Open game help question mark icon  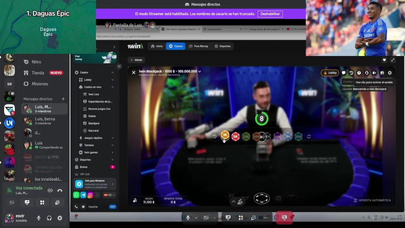click(x=359, y=73)
